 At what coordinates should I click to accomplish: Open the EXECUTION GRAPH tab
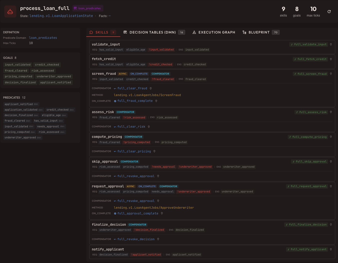click(x=216, y=32)
